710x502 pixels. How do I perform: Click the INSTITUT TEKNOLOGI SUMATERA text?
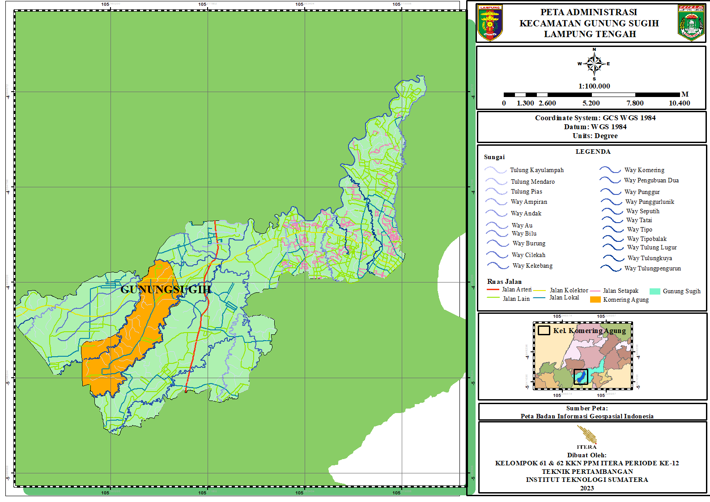click(587, 480)
